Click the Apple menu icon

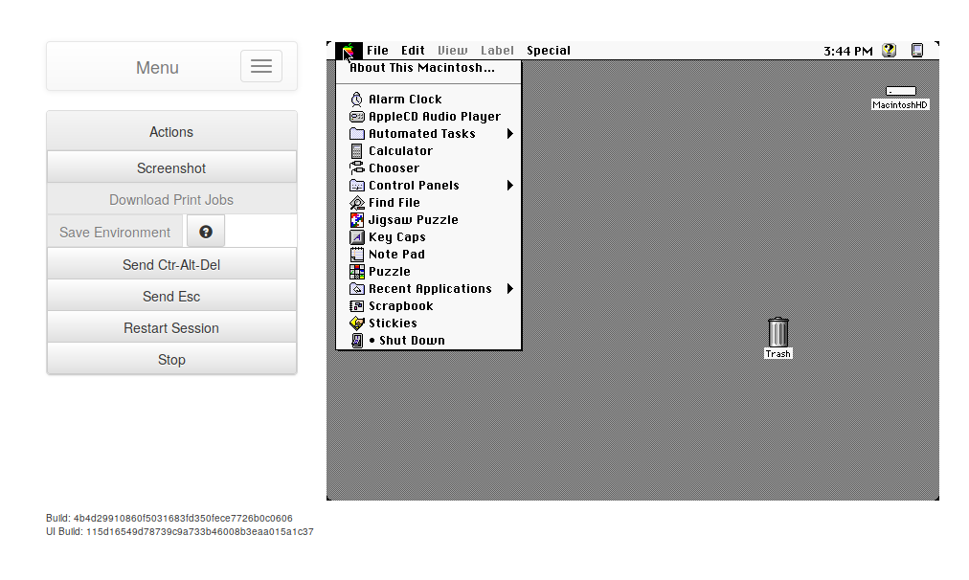click(349, 51)
